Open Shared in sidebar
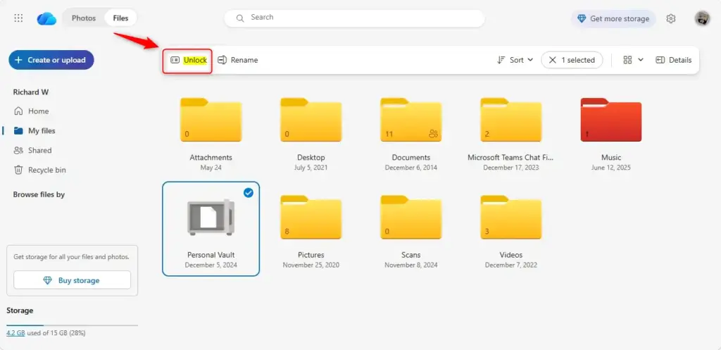 40,151
